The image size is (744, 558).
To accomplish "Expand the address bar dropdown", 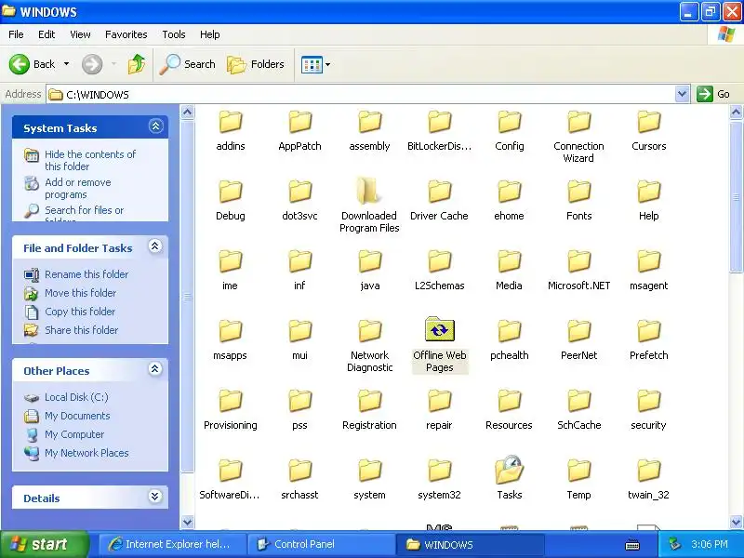I will tap(682, 94).
